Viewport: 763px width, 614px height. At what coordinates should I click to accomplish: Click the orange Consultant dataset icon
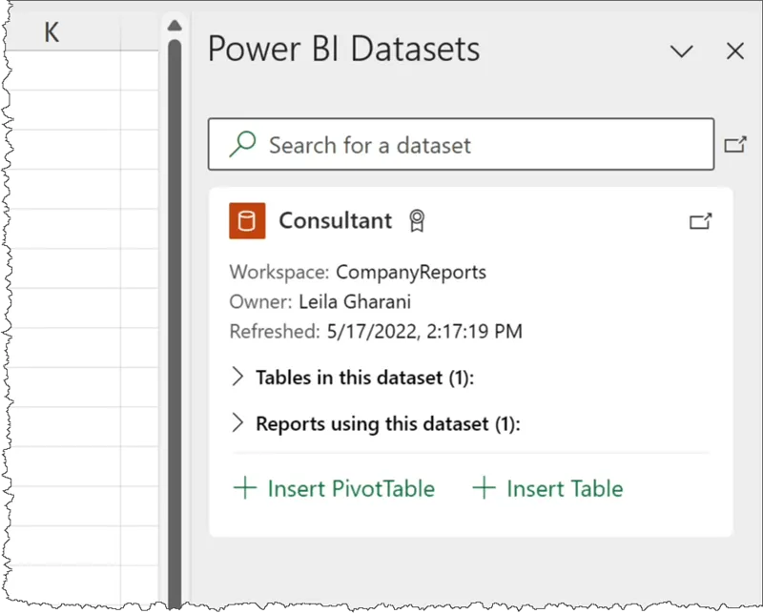pyautogui.click(x=247, y=221)
